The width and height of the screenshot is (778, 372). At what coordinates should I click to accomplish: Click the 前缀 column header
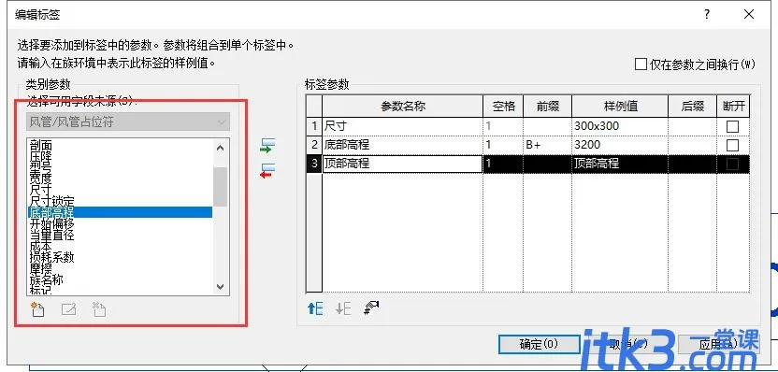pyautogui.click(x=547, y=107)
